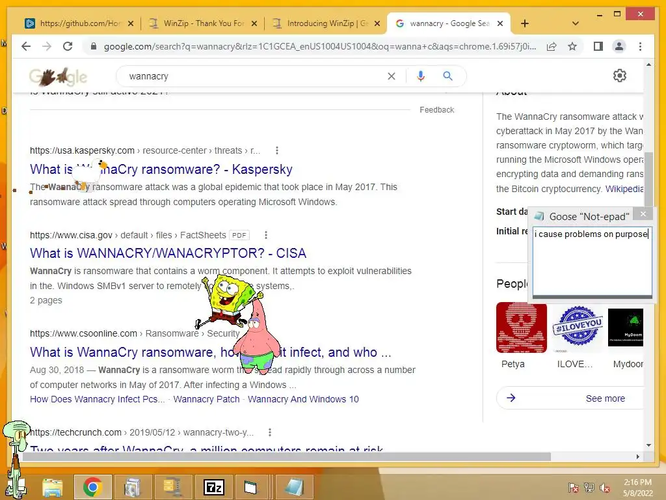Open the notepad taskbar icon

(x=295, y=487)
